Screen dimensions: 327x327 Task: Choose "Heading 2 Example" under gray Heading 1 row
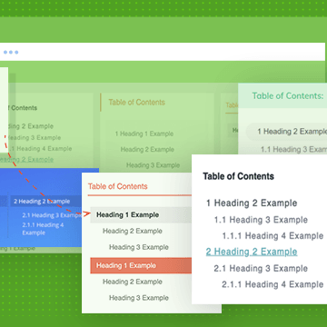[x=133, y=231]
